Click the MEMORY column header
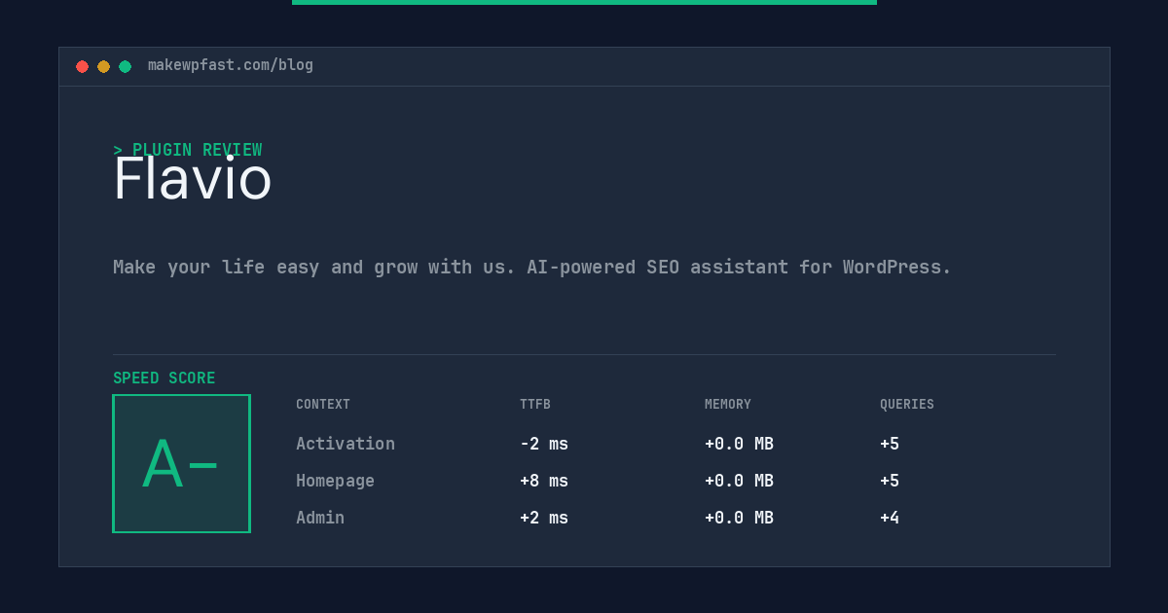Screen dimensions: 1168x613 point(728,405)
